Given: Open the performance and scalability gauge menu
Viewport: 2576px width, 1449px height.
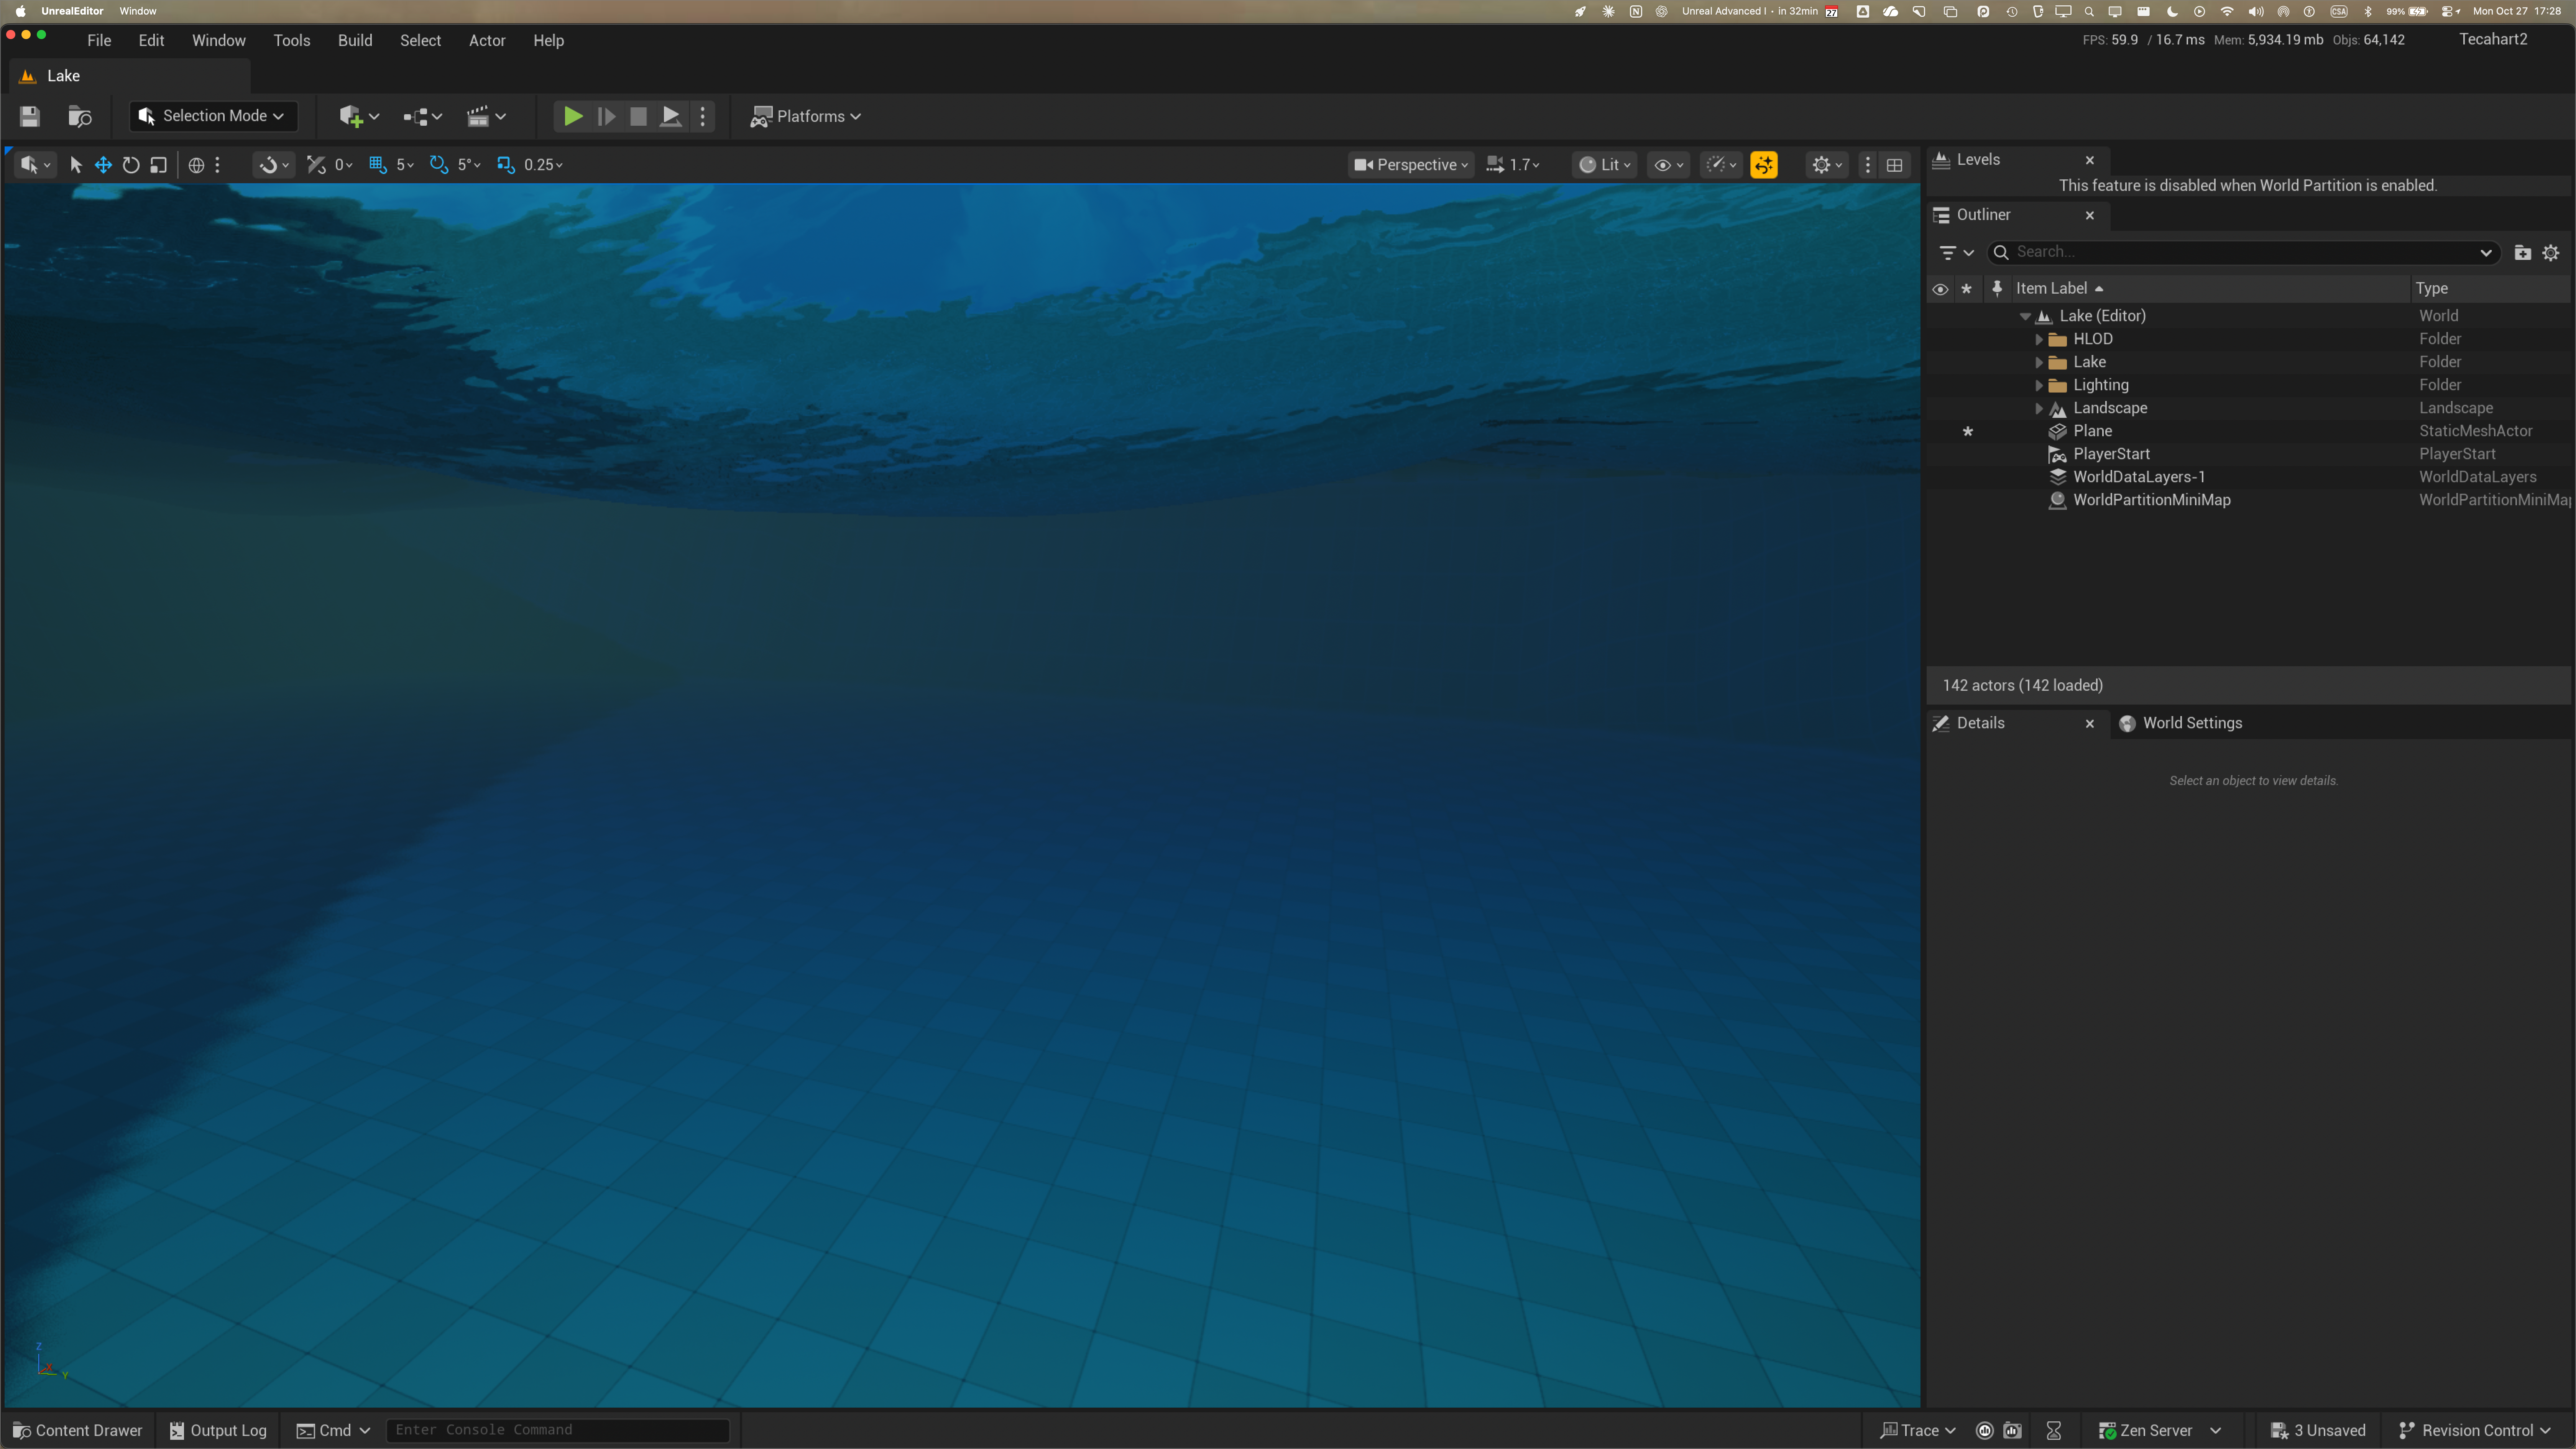Looking at the screenshot, I should point(1721,165).
